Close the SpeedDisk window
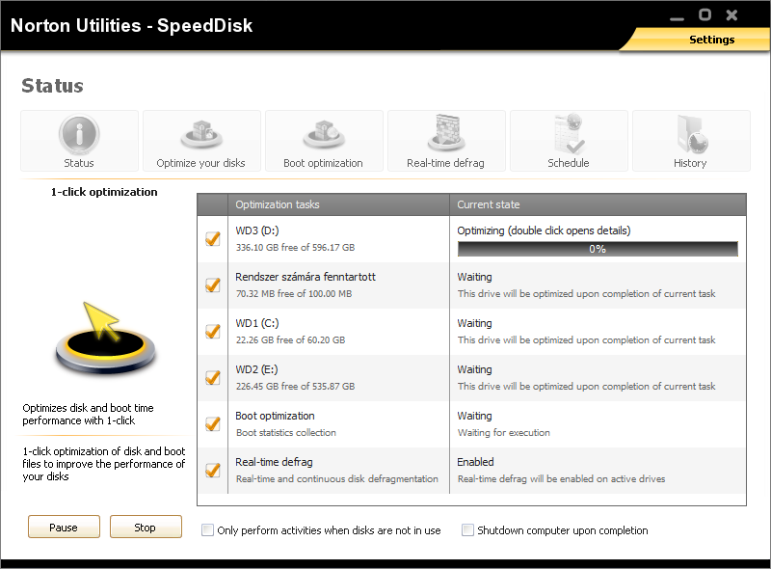 pos(731,15)
